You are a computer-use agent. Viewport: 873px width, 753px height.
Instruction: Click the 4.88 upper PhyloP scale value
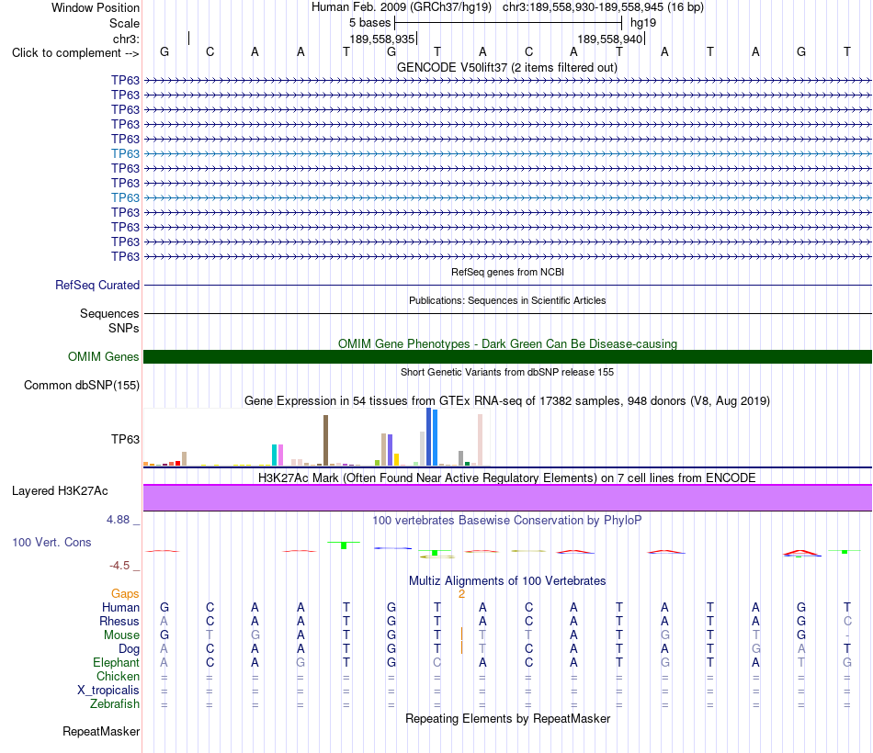[118, 520]
